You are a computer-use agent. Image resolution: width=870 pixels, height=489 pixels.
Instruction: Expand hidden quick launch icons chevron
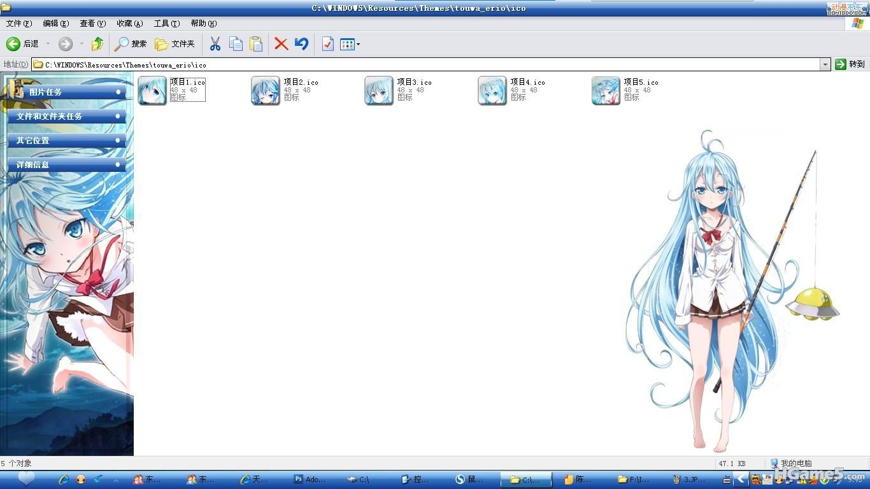tap(115, 479)
